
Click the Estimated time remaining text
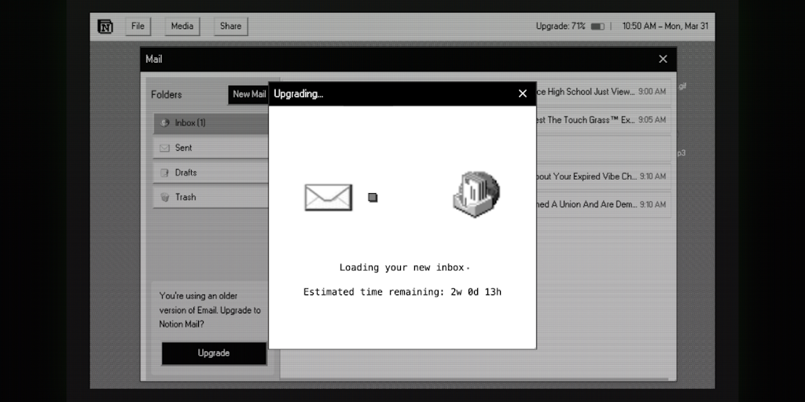402,292
